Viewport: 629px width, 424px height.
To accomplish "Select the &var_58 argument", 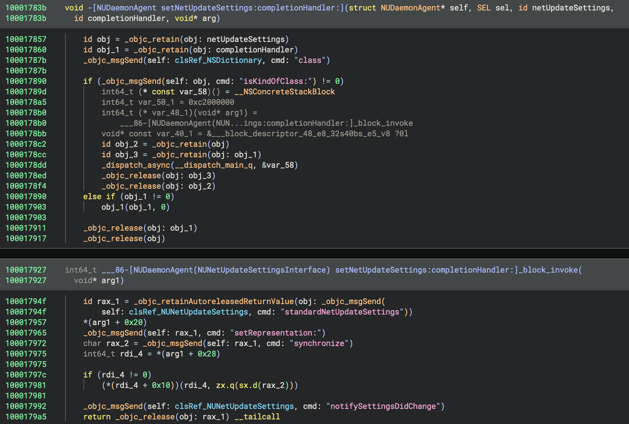I will (x=278, y=165).
